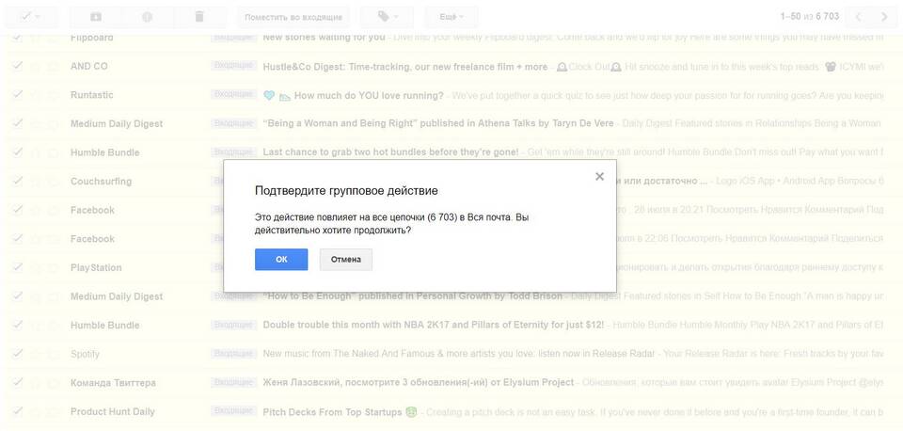Image resolution: width=903 pixels, height=431 pixels.
Task: Star the AND CO email
Action: [36, 66]
